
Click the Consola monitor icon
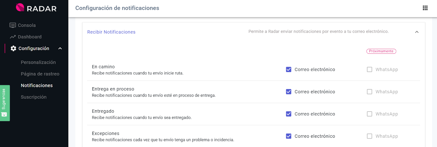13,25
